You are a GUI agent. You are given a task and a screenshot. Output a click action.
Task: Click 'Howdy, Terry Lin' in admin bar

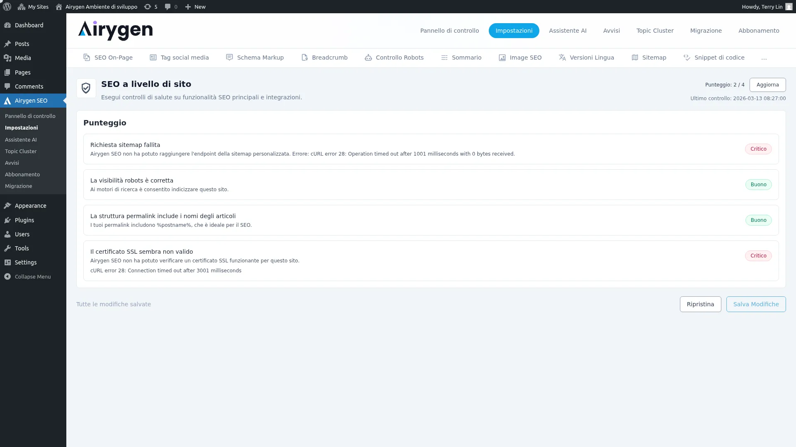pyautogui.click(x=762, y=7)
